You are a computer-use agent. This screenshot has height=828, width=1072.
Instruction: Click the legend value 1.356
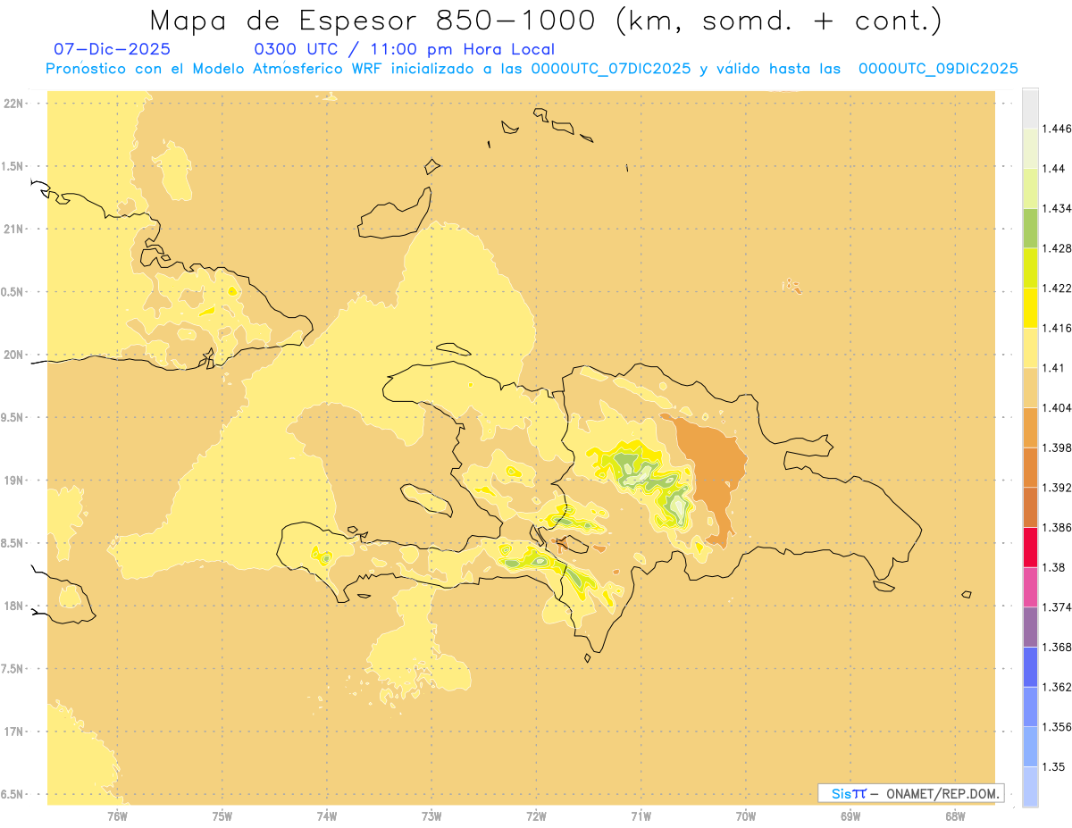pyautogui.click(x=1057, y=726)
